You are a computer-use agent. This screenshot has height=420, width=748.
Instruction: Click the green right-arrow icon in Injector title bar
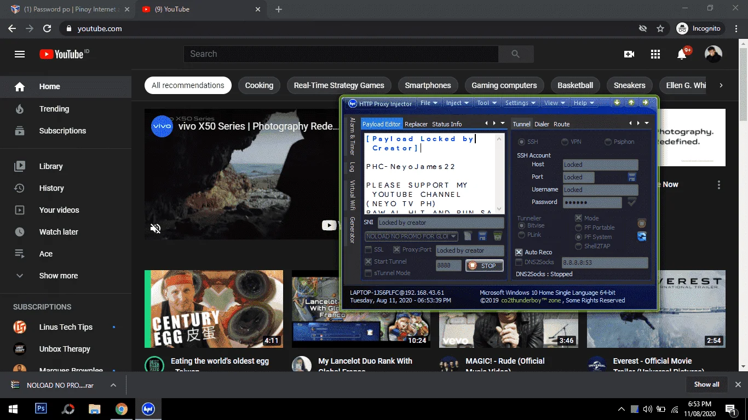coord(646,102)
